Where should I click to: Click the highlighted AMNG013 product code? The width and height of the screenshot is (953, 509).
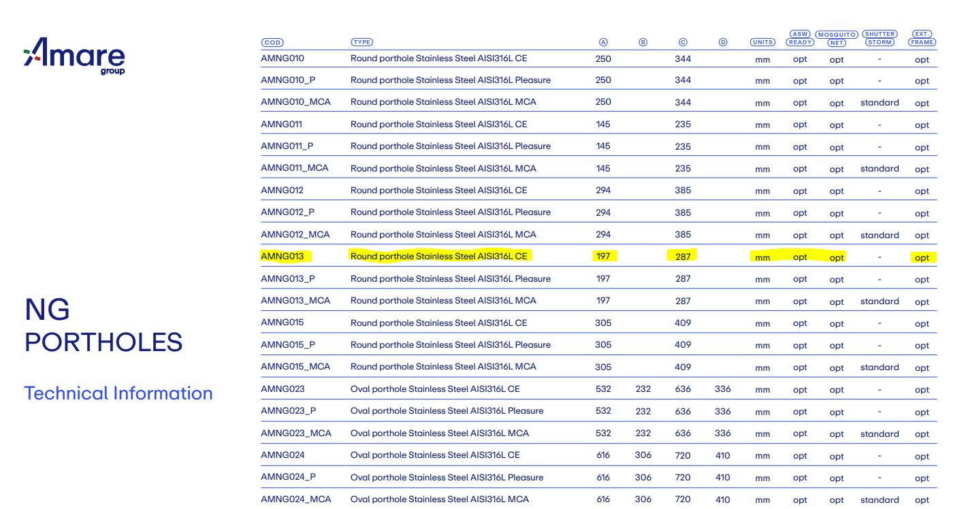coord(282,257)
